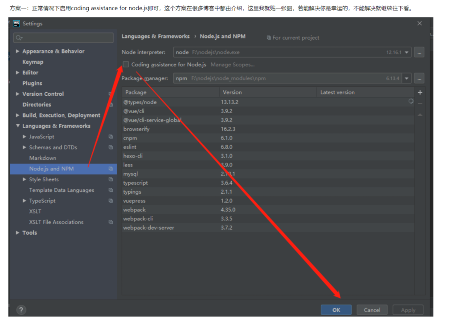Image resolution: width=463 pixels, height=325 pixels.
Task: Expand the Schemas and DTDs node
Action: point(24,147)
